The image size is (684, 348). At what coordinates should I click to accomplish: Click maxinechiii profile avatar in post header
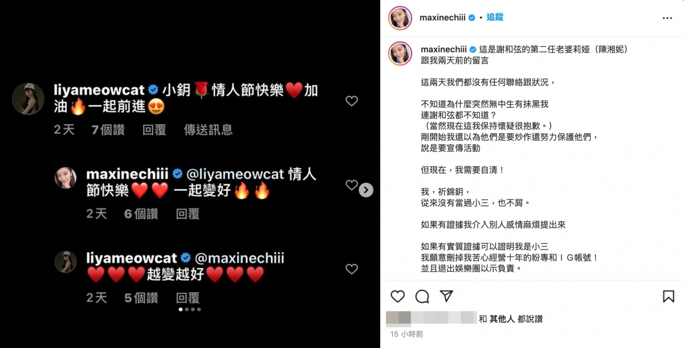(400, 18)
